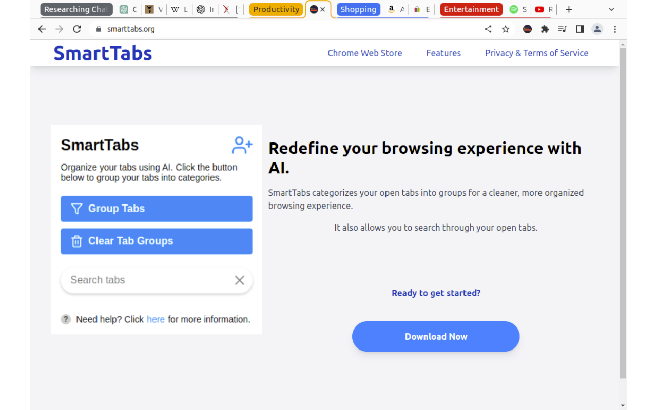Click the SmartTabs panel heading

(100, 145)
